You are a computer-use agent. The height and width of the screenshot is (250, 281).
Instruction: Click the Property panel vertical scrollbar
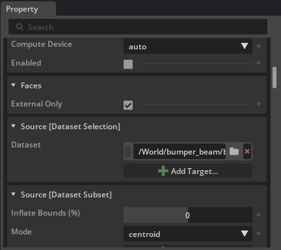[x=274, y=77]
